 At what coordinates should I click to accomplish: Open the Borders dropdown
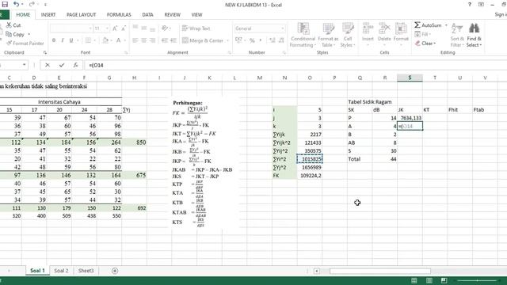(95, 40)
